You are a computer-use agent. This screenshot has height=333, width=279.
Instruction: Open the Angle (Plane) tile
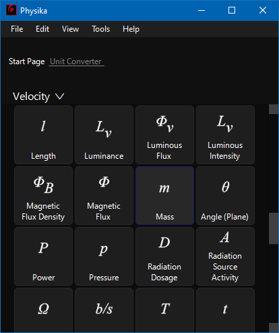click(225, 195)
